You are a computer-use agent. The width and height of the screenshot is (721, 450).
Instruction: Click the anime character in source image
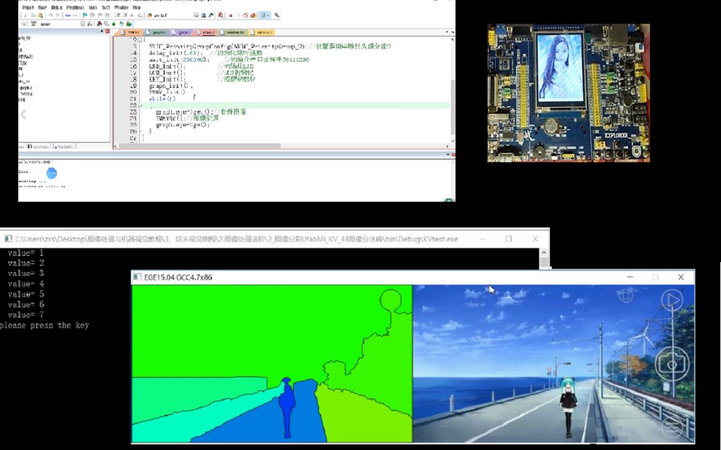568,409
